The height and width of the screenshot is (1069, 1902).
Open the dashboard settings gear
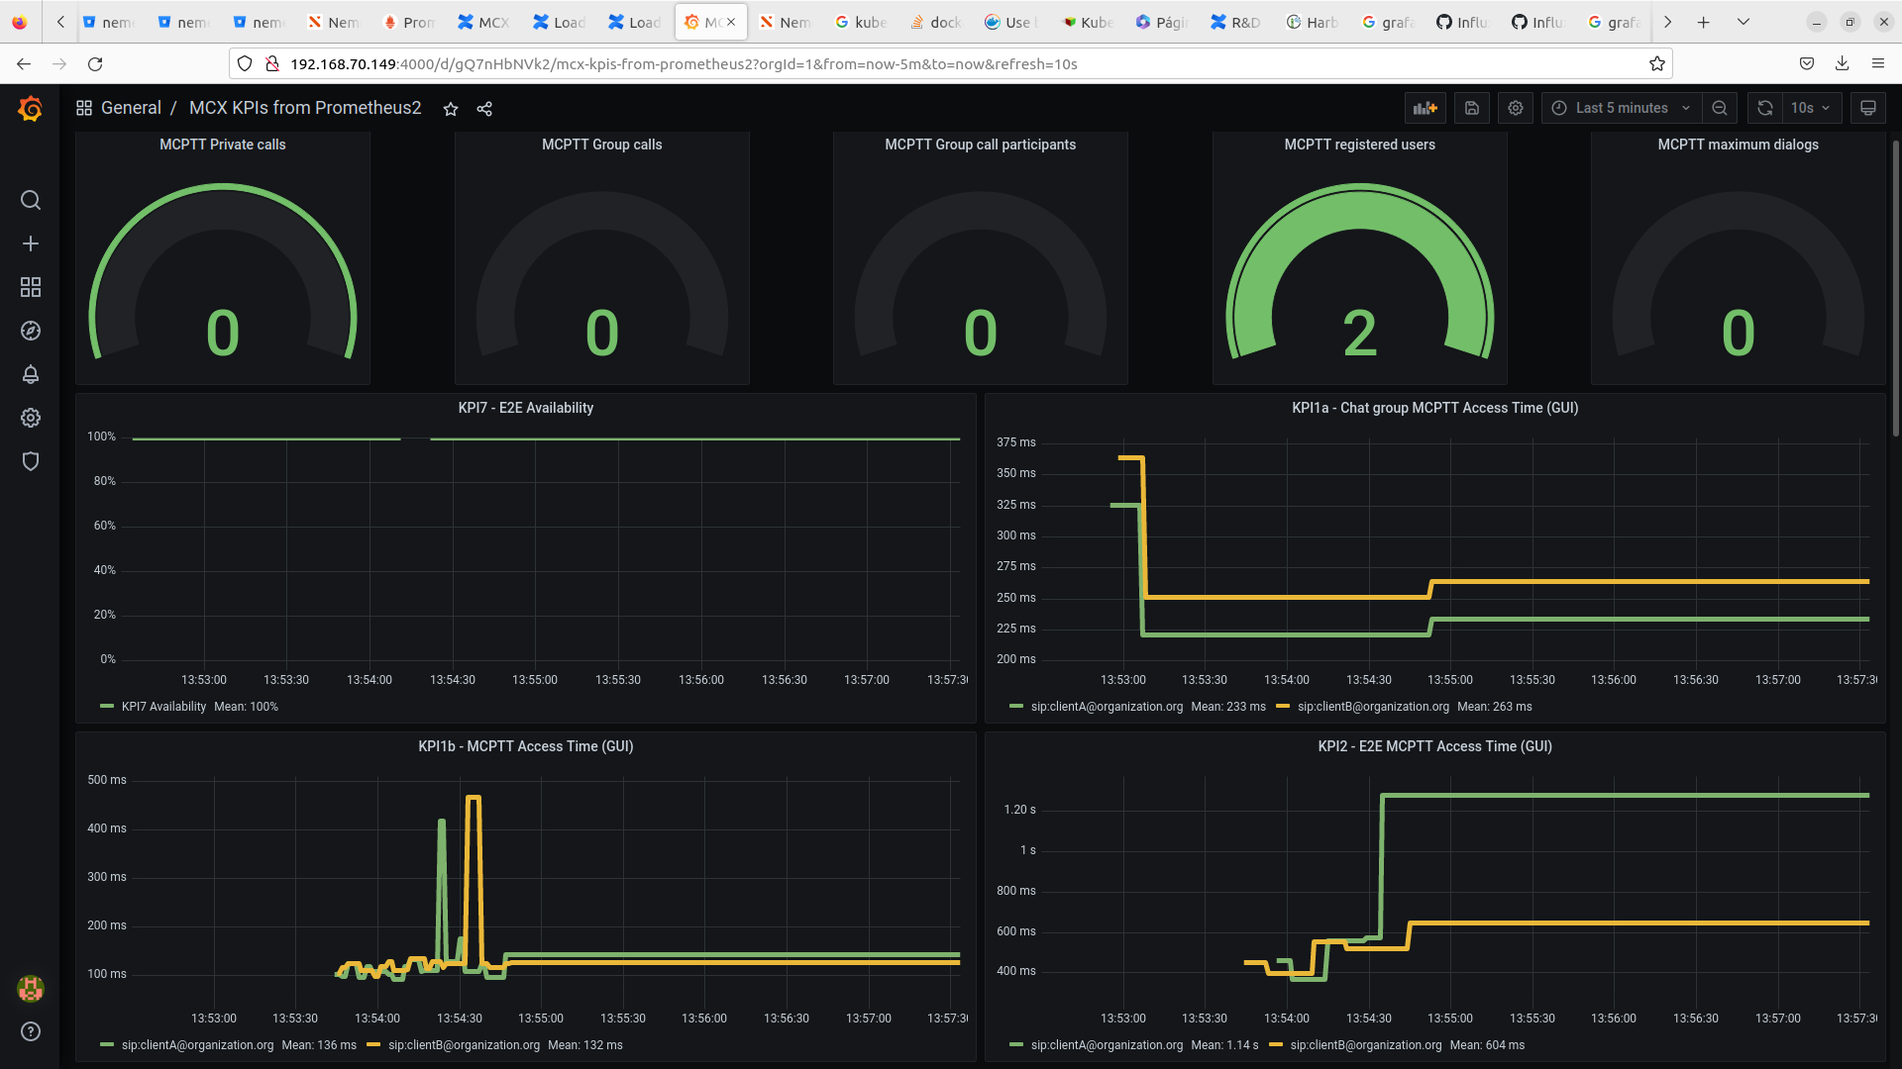(x=1516, y=108)
